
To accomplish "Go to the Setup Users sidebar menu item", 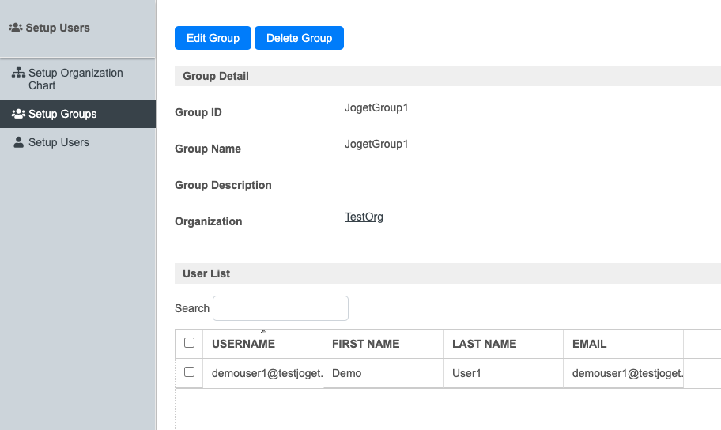I will point(59,142).
